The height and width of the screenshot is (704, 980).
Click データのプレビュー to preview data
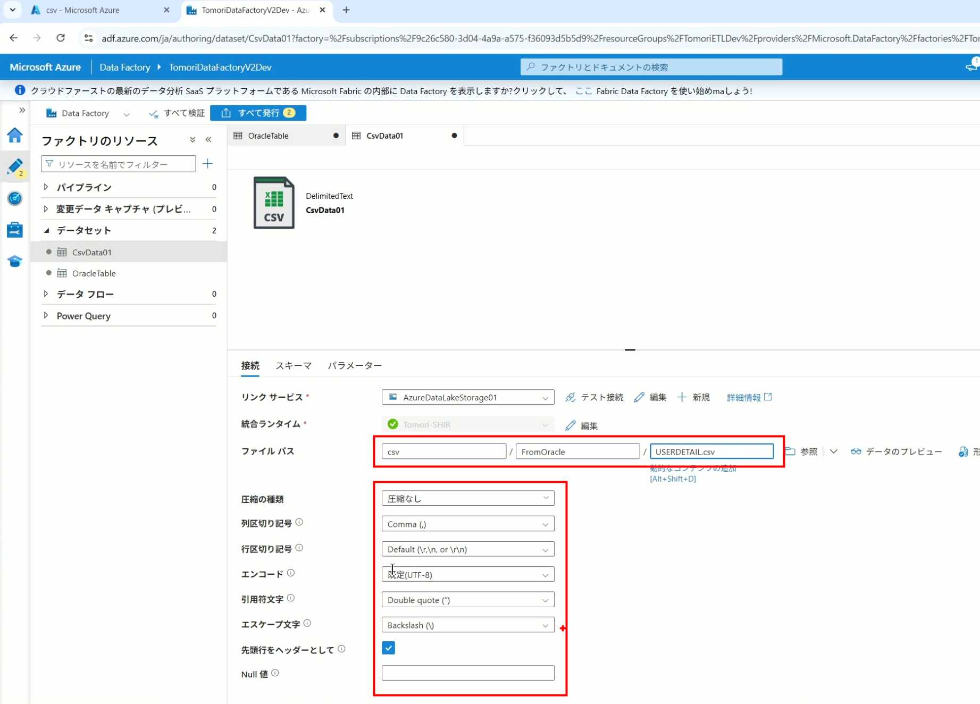pos(897,451)
